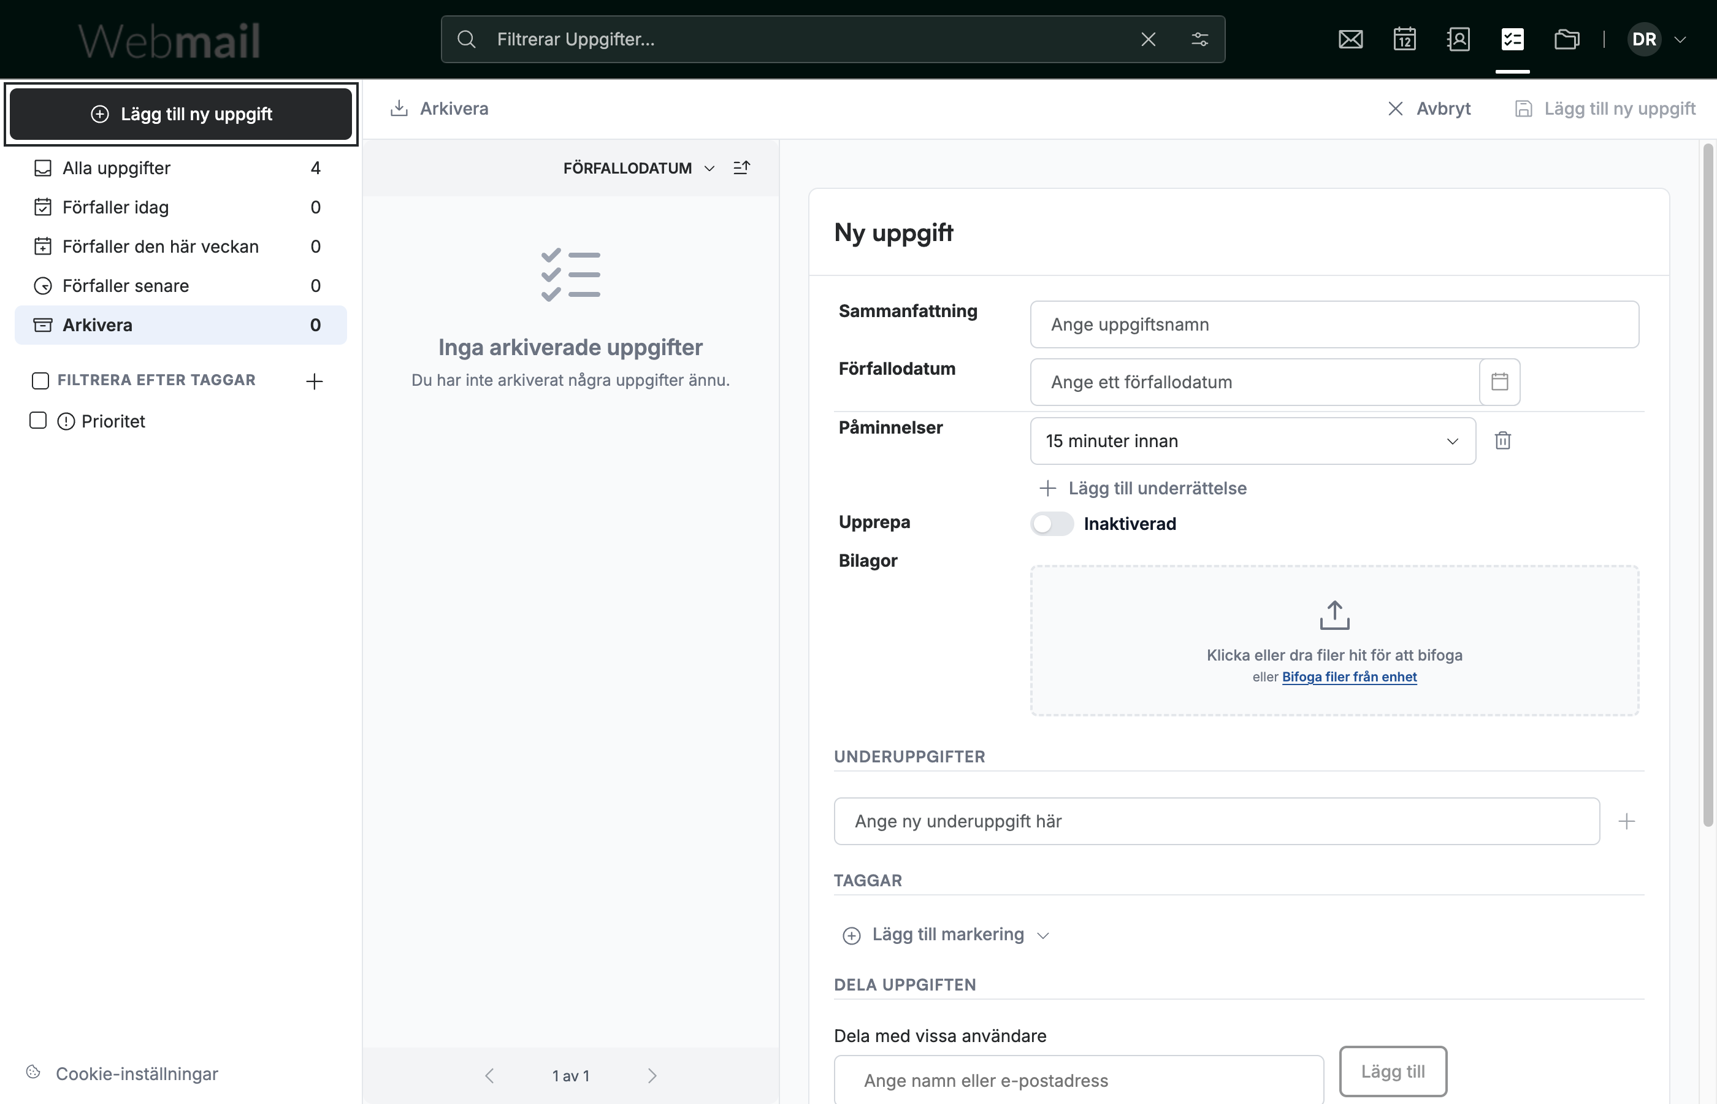Click the Webmail logo
Image resolution: width=1717 pixels, height=1104 pixels.
click(169, 40)
